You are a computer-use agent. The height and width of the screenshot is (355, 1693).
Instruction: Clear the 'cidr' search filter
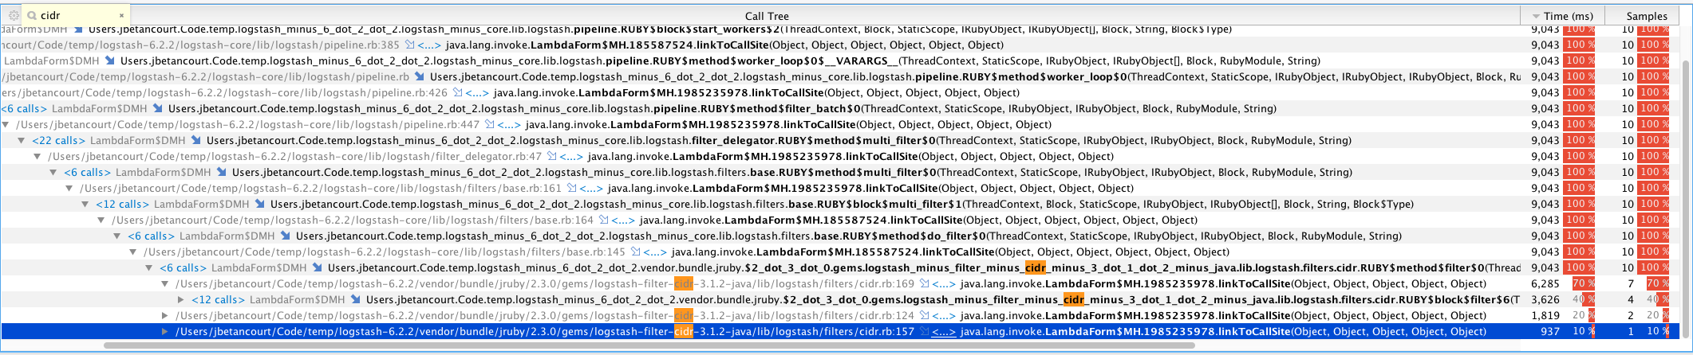point(122,15)
